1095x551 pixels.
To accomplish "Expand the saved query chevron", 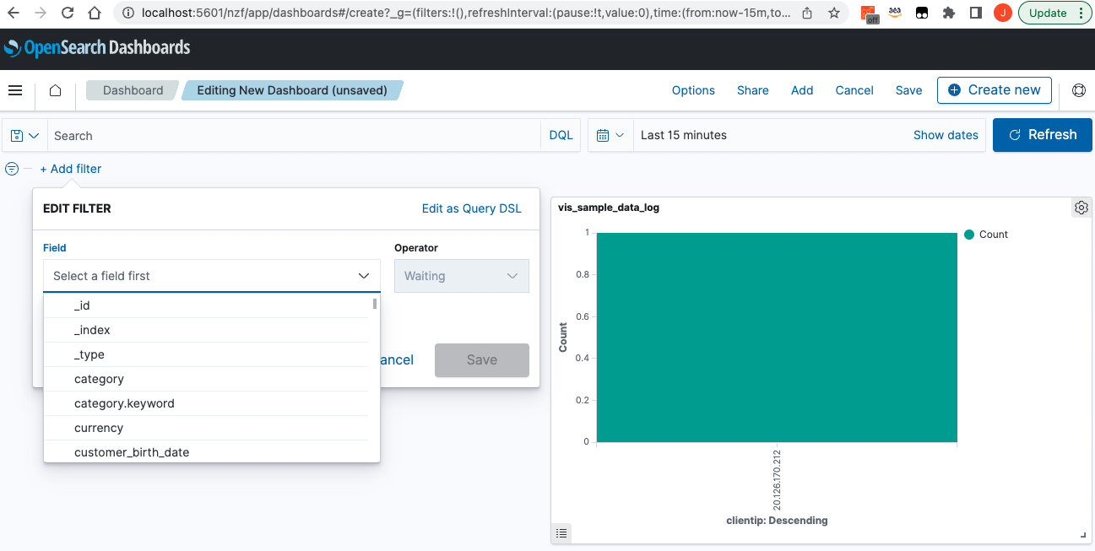I will [x=35, y=135].
